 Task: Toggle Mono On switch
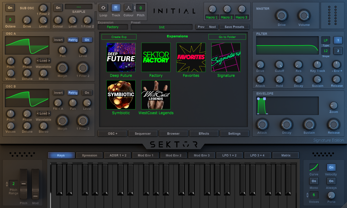pyautogui.click(x=314, y=181)
